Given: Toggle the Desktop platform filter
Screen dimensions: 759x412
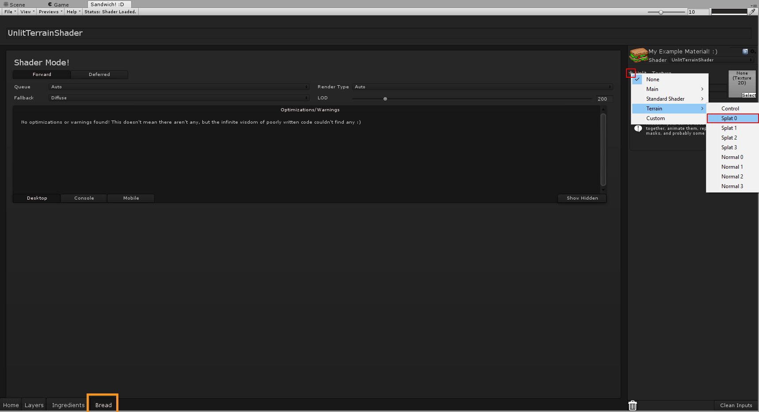Looking at the screenshot, I should pos(37,198).
